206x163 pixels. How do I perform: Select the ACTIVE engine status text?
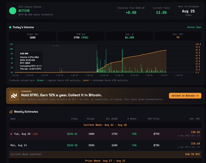coord(24,11)
